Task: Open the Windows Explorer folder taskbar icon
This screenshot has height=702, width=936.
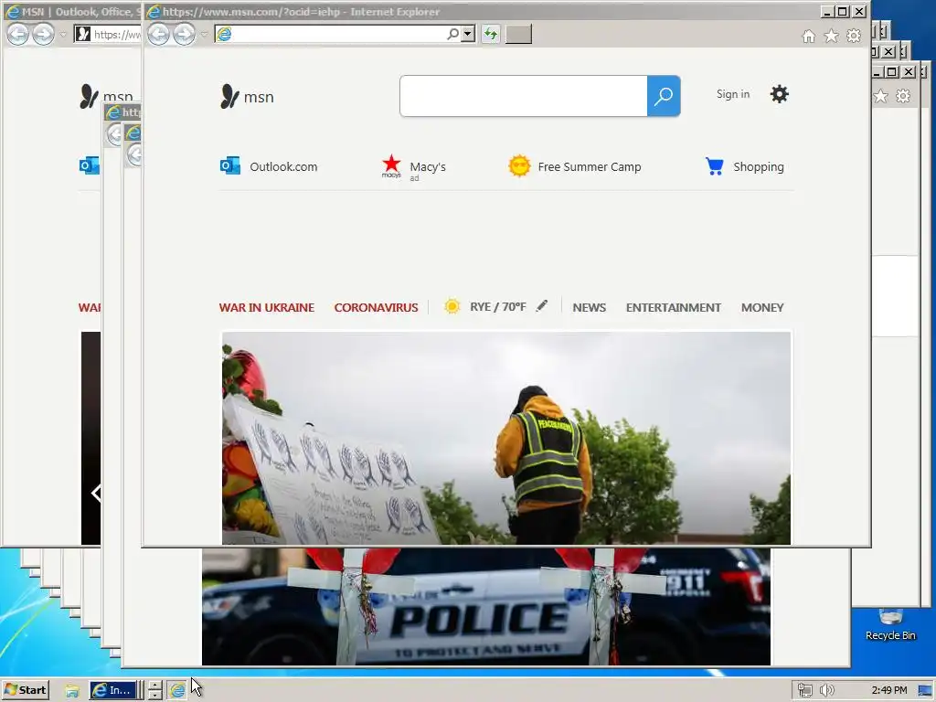Action: point(71,691)
